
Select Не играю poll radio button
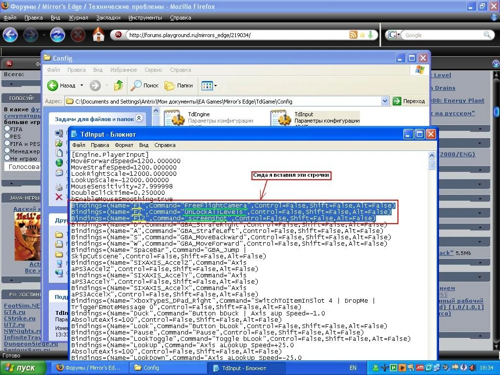click(x=7, y=158)
